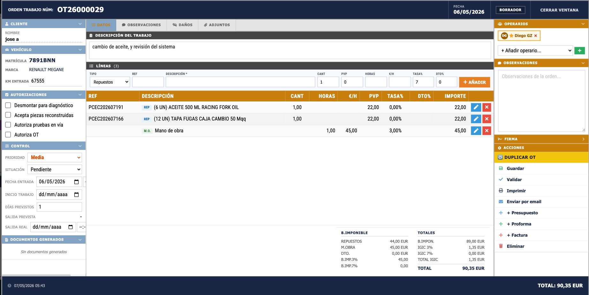Check Desmontar para diagnóstico
Image resolution: width=589 pixels, height=295 pixels.
8,105
